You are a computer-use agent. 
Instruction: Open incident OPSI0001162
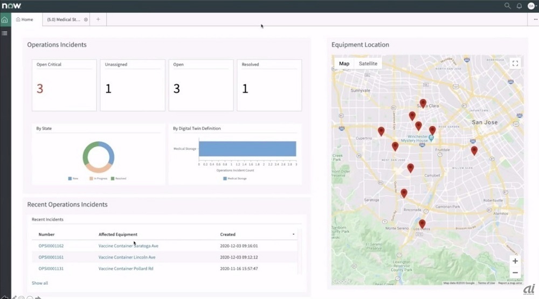pos(51,246)
